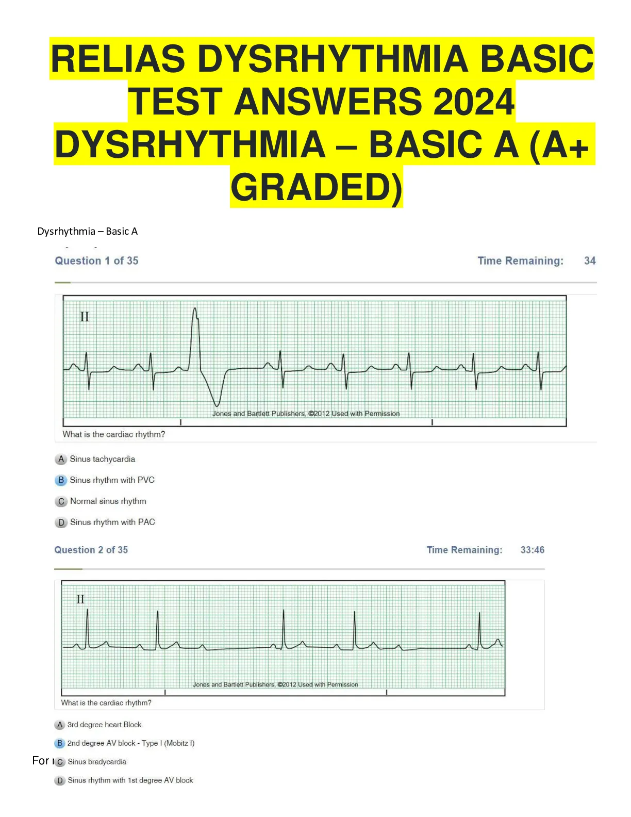This screenshot has height=817, width=631.
Task: Click the Question 2 ECG strip image
Action: [283, 638]
